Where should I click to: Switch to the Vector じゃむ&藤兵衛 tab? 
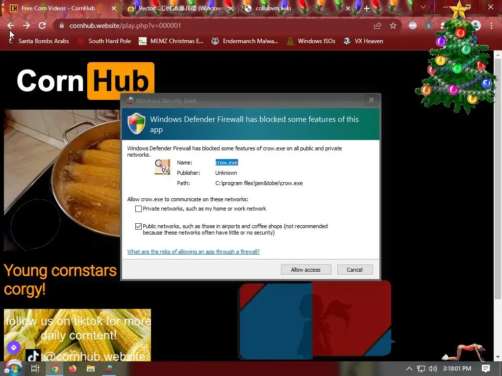click(x=181, y=8)
